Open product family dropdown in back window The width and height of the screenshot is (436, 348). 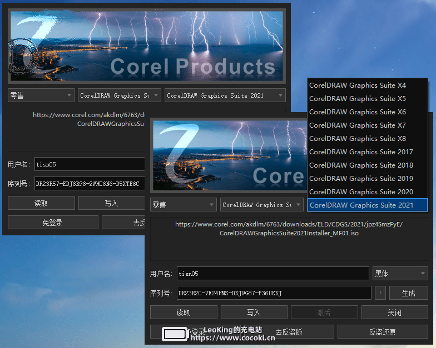[x=119, y=95]
